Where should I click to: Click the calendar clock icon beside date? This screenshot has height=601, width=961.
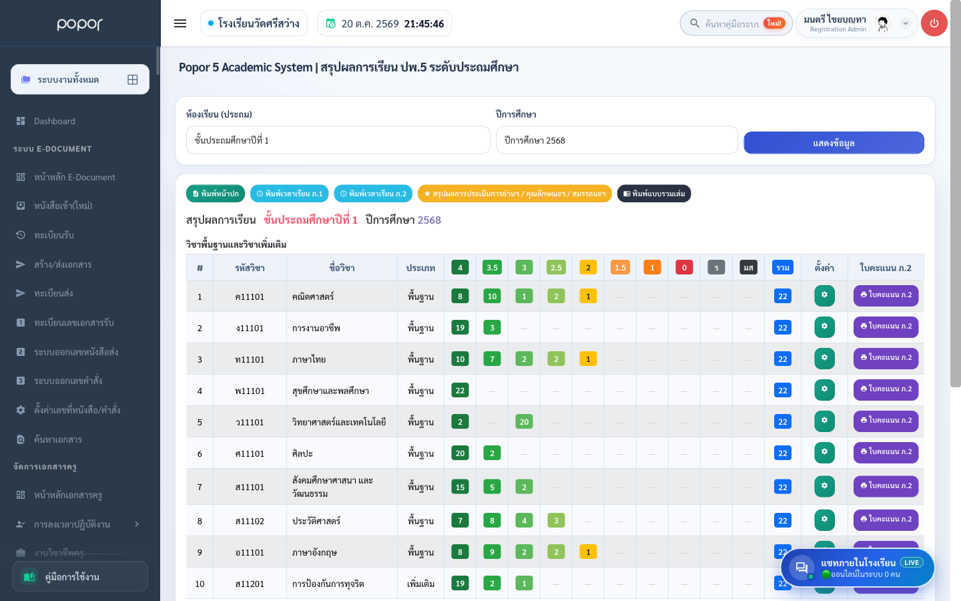[x=330, y=23]
